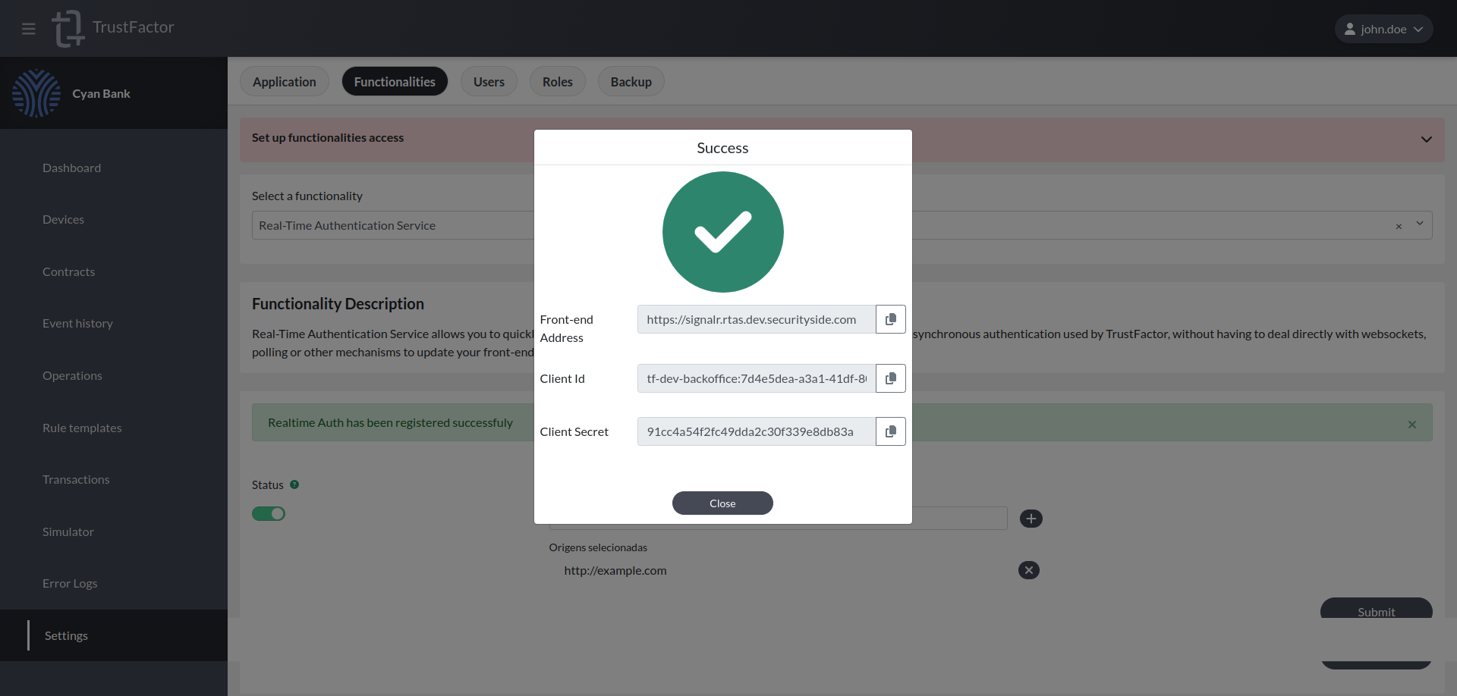This screenshot has height=696, width=1457.
Task: Copy the Client Secret value
Action: point(890,431)
